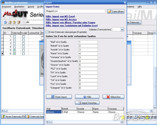This screenshot has height=125, width=157.
Task: Click the Neuer Datensatz (F5) button
Action: point(13,117)
